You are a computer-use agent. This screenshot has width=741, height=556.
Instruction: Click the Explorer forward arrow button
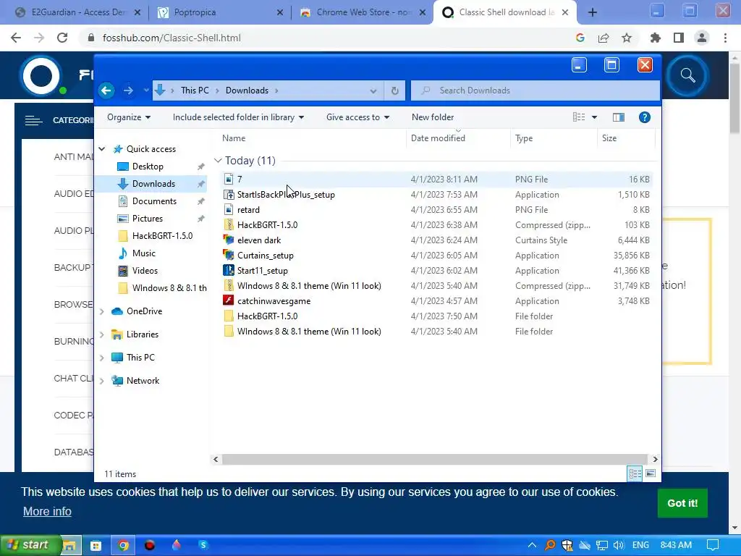pos(128,90)
